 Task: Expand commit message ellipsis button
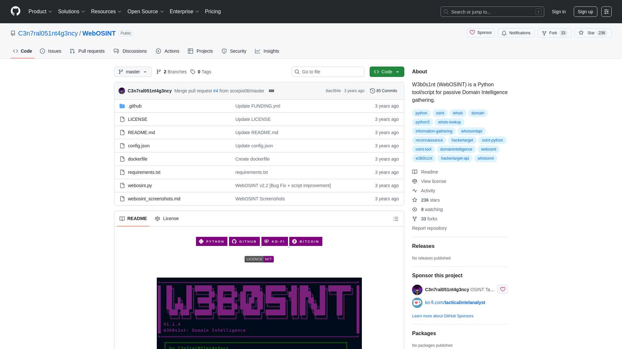click(x=271, y=91)
